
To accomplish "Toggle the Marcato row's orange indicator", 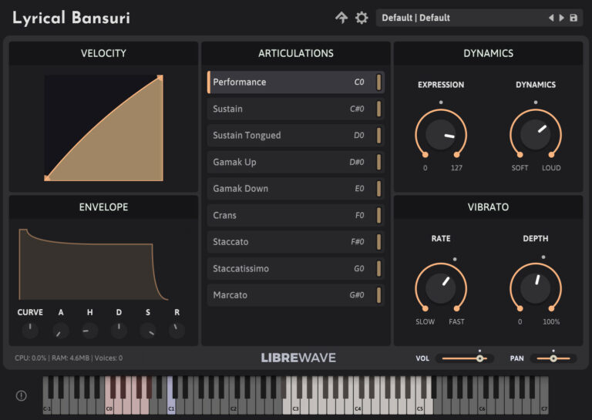I will point(378,294).
